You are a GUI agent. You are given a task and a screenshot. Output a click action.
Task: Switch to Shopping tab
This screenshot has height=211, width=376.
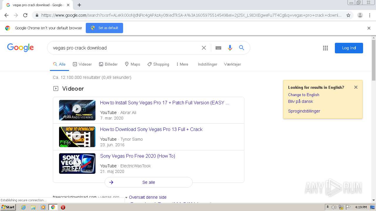(158, 64)
